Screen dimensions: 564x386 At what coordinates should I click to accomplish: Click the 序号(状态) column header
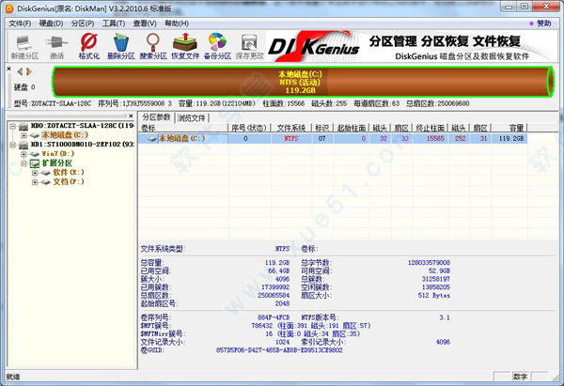(249, 128)
